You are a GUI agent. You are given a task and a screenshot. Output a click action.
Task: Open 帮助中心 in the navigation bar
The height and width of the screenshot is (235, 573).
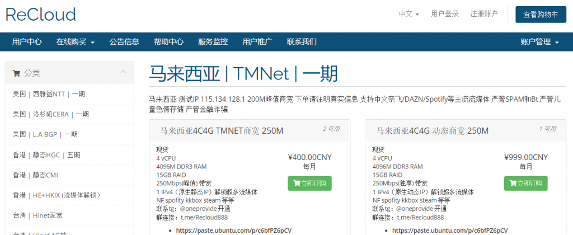[168, 41]
